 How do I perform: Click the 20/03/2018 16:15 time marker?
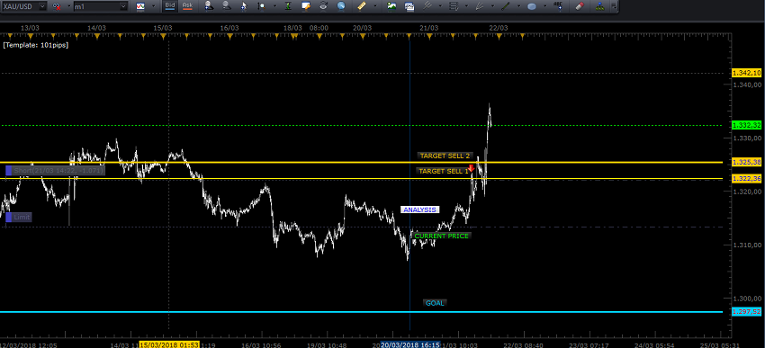point(410,344)
